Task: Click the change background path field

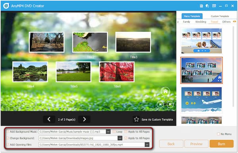Action: point(78,138)
